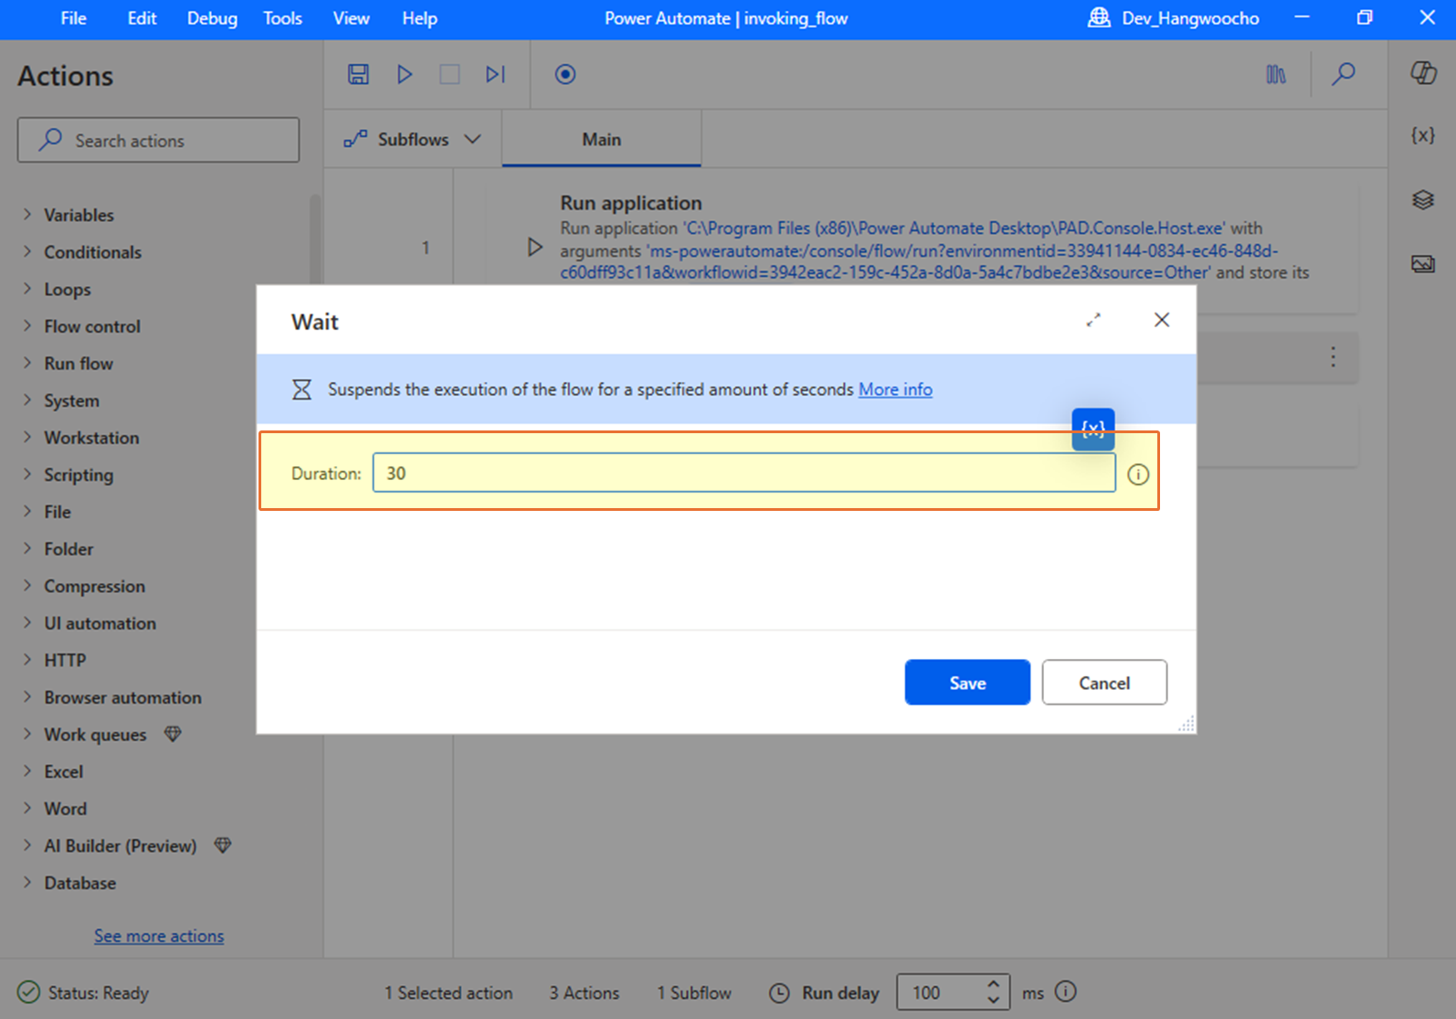The image size is (1456, 1019).
Task: Click the environment icon beside Dev_Hangwoocho
Action: [1099, 18]
